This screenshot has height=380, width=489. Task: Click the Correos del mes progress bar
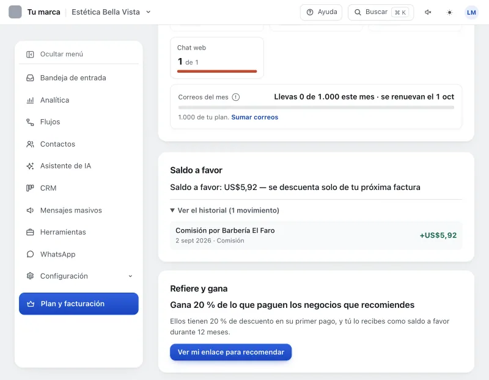pyautogui.click(x=316, y=108)
